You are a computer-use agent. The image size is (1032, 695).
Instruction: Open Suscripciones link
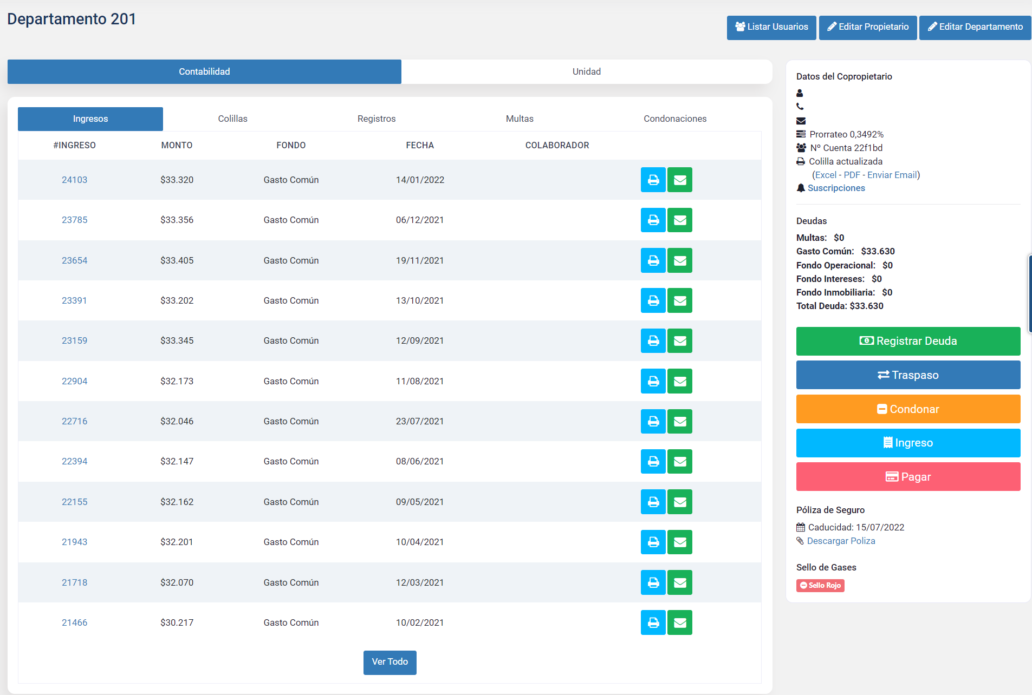(x=836, y=188)
